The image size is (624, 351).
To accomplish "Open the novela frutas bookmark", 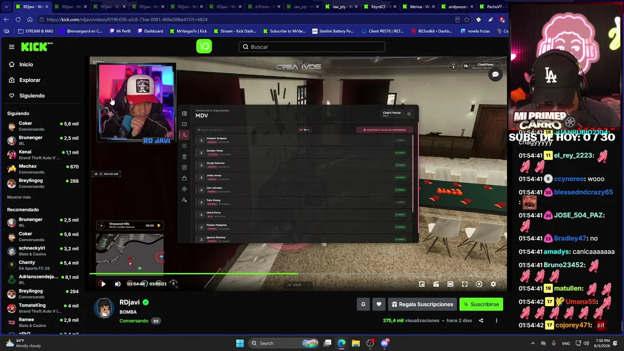I will point(475,31).
